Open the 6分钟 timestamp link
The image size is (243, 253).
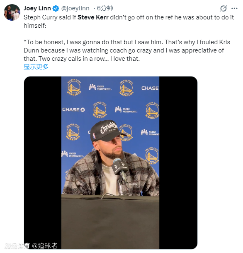pyautogui.click(x=105, y=8)
